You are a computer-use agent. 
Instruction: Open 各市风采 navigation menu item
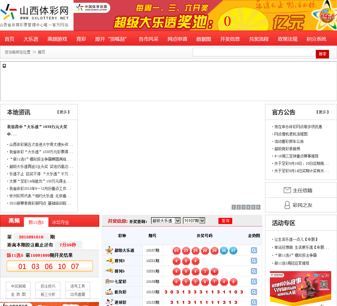149,39
